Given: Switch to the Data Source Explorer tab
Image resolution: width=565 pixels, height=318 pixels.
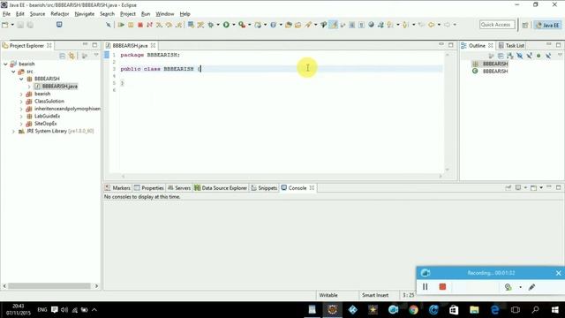Looking at the screenshot, I should click(221, 188).
